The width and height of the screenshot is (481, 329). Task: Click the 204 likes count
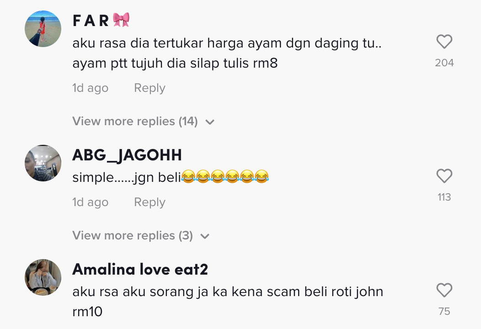(444, 63)
